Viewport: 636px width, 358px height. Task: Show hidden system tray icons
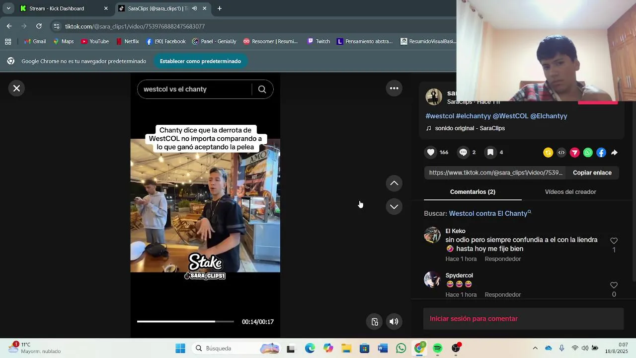coord(535,349)
